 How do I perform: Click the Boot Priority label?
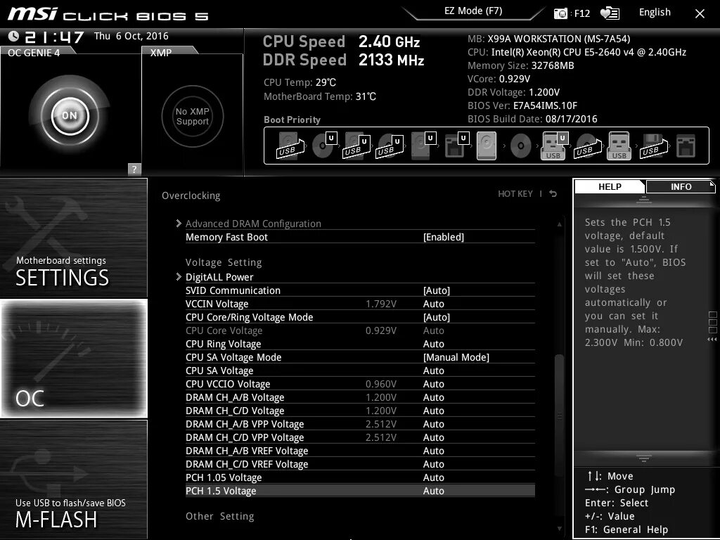(x=292, y=120)
